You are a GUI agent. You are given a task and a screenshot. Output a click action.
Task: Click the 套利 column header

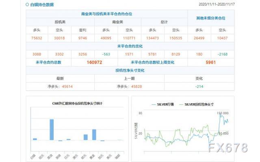82,30
